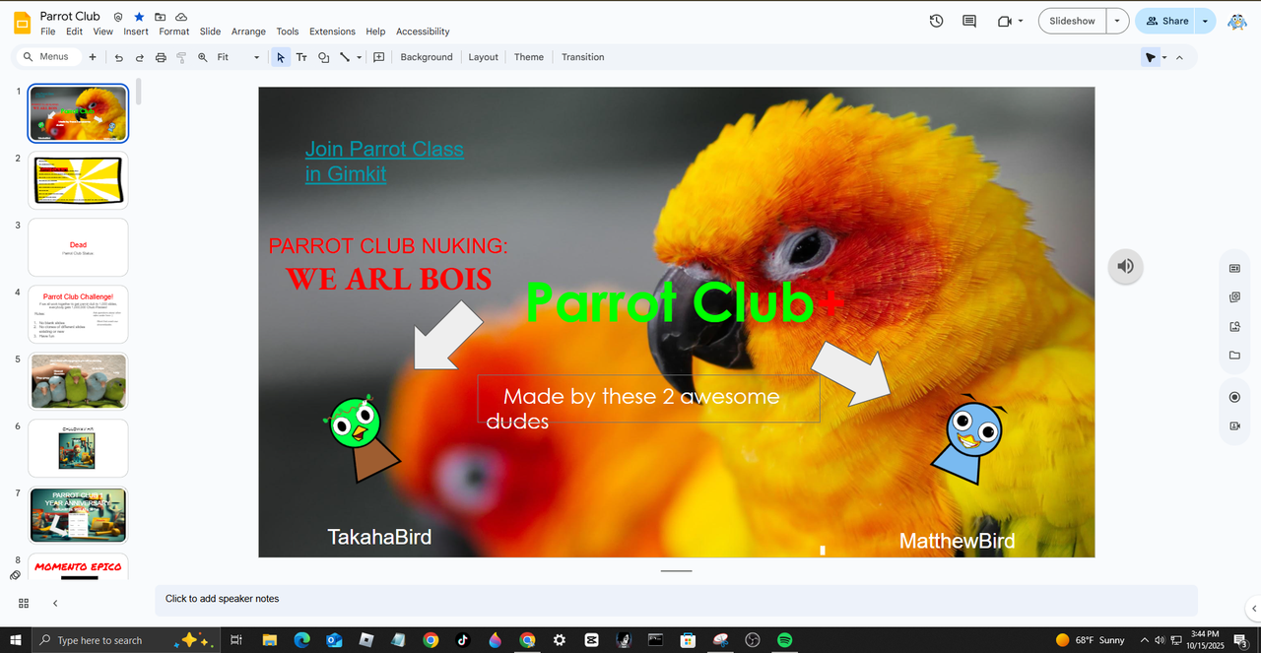Screen dimensions: 1261x653
Task: Click the Slideshow button
Action: click(x=1072, y=21)
